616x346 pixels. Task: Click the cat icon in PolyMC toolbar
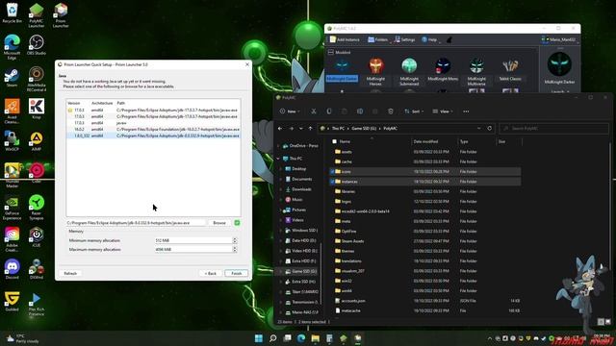click(x=449, y=39)
